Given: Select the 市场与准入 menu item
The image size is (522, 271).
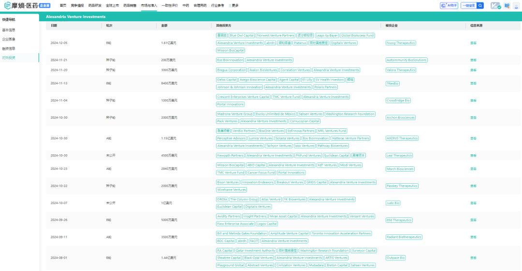Looking at the screenshot, I should [x=149, y=6].
